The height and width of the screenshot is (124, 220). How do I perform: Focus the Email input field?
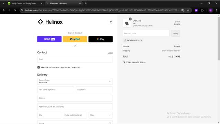click(x=75, y=59)
